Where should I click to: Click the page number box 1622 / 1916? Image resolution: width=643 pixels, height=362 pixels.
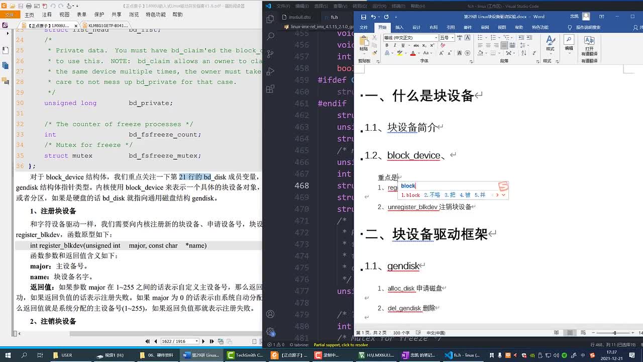coord(179,341)
